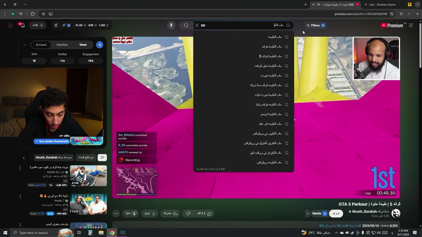Select the suggestion ماب الطيحه قراند 5
The width and height of the screenshot is (422, 237).
pyautogui.click(x=244, y=56)
